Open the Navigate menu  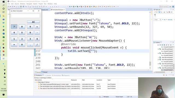click(x=29, y=4)
